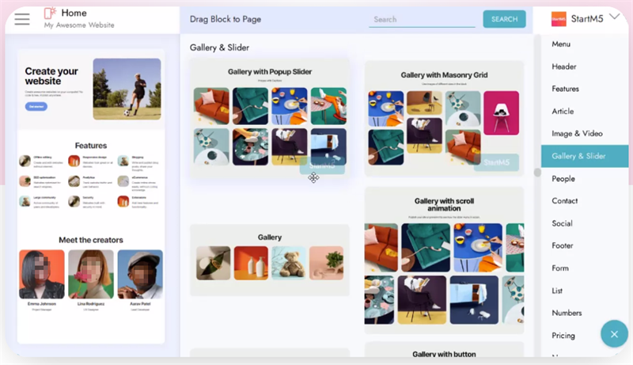This screenshot has height=365, width=633.
Task: Select the List block category
Action: click(x=557, y=291)
